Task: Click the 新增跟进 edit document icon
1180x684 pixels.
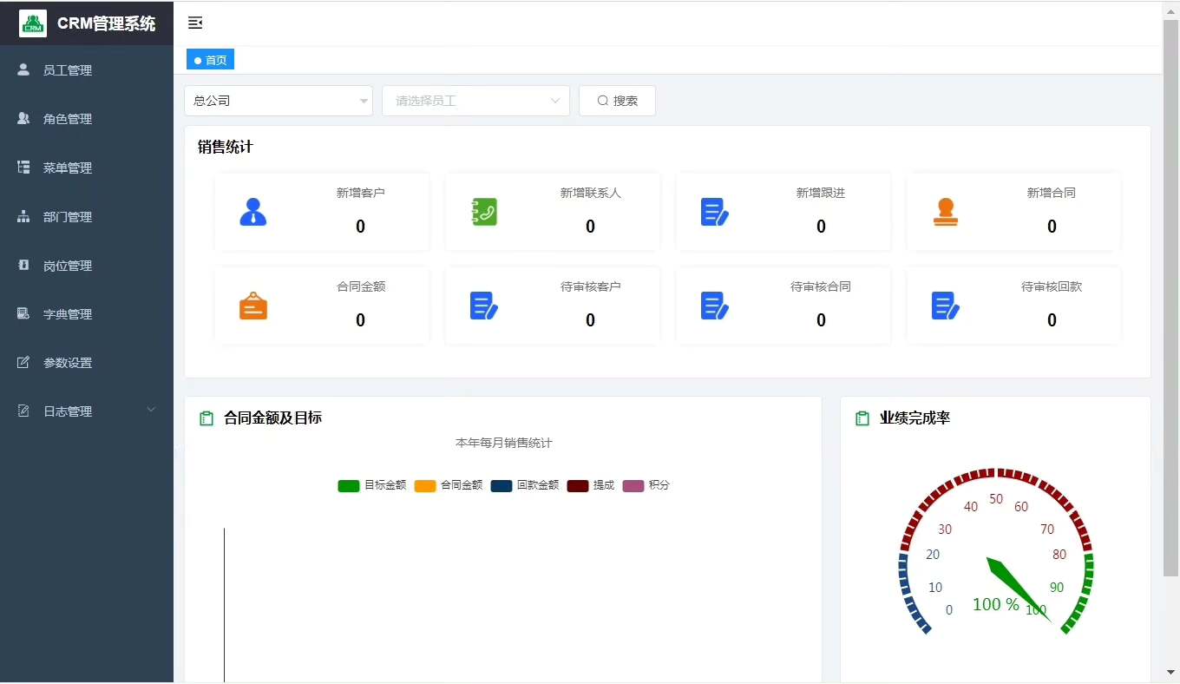Action: tap(714, 212)
